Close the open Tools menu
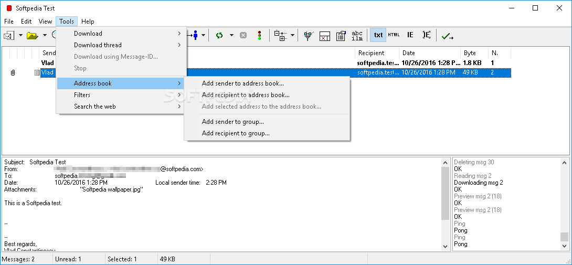Viewport: 572px width, 265px height. click(x=67, y=22)
